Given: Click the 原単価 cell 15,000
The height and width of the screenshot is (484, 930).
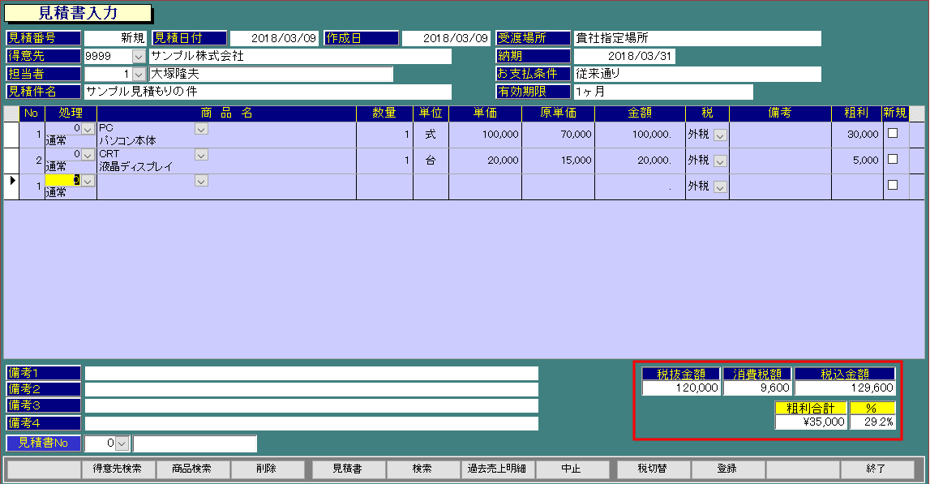Looking at the screenshot, I should 558,161.
